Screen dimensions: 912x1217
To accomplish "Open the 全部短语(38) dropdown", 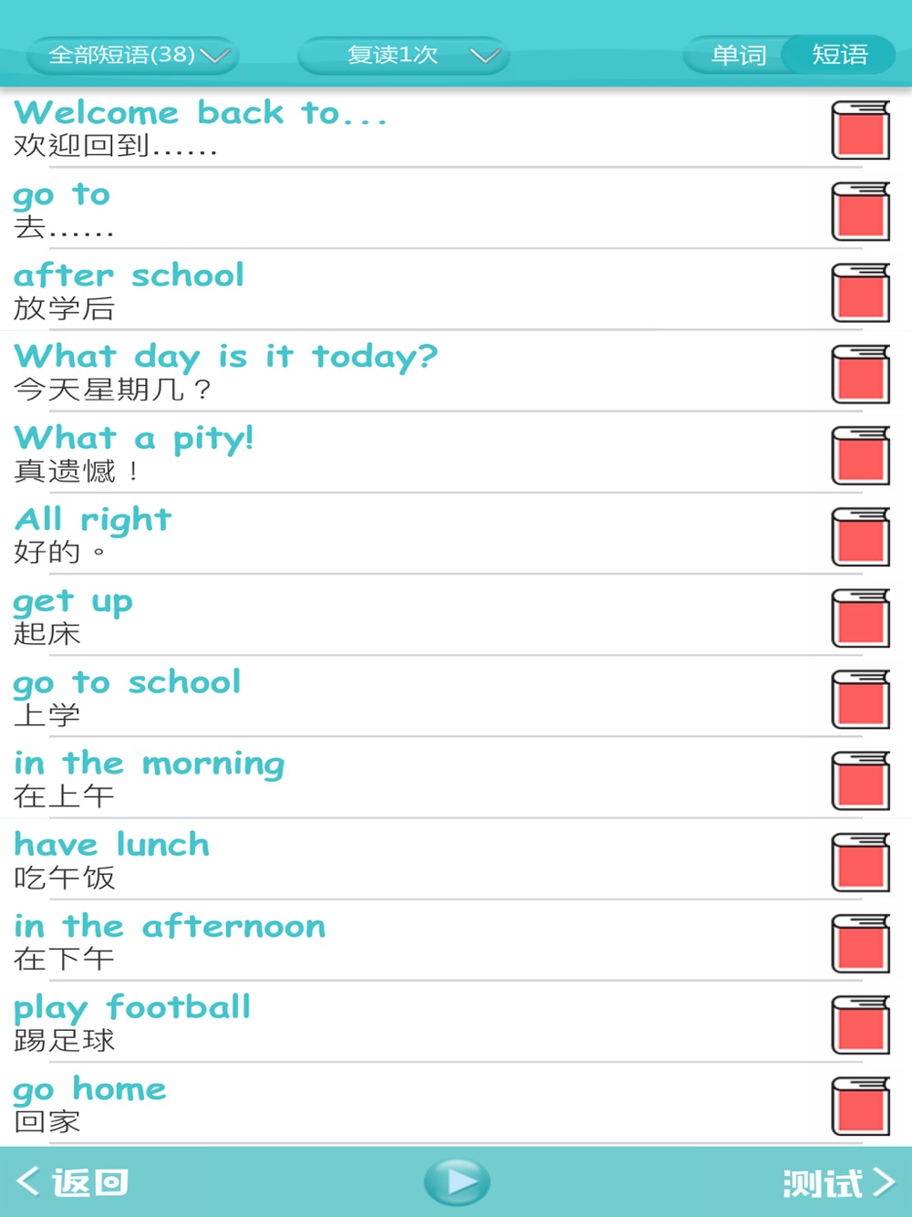I will pyautogui.click(x=133, y=55).
